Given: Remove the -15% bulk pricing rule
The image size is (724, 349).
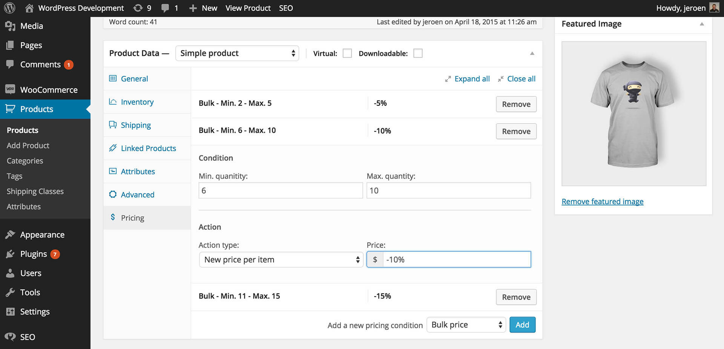Looking at the screenshot, I should tap(516, 297).
